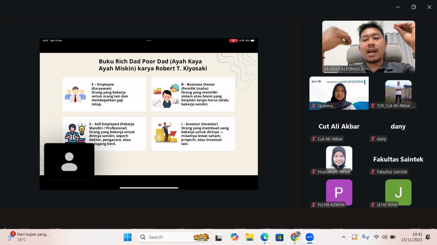Show hidden system tray icons

(x=344, y=237)
